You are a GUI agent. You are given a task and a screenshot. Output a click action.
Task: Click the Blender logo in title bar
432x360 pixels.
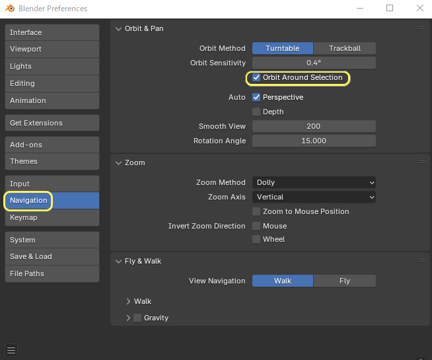(11, 9)
